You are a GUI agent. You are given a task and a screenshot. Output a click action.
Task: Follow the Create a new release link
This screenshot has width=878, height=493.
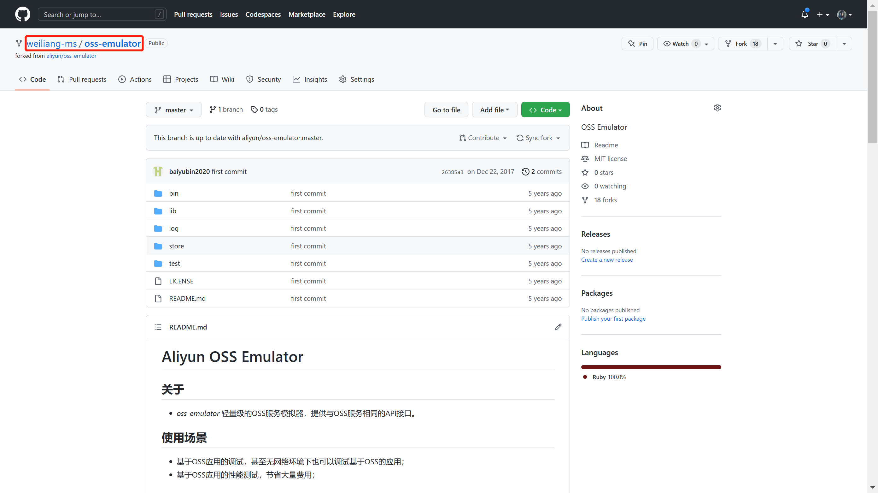click(x=607, y=260)
